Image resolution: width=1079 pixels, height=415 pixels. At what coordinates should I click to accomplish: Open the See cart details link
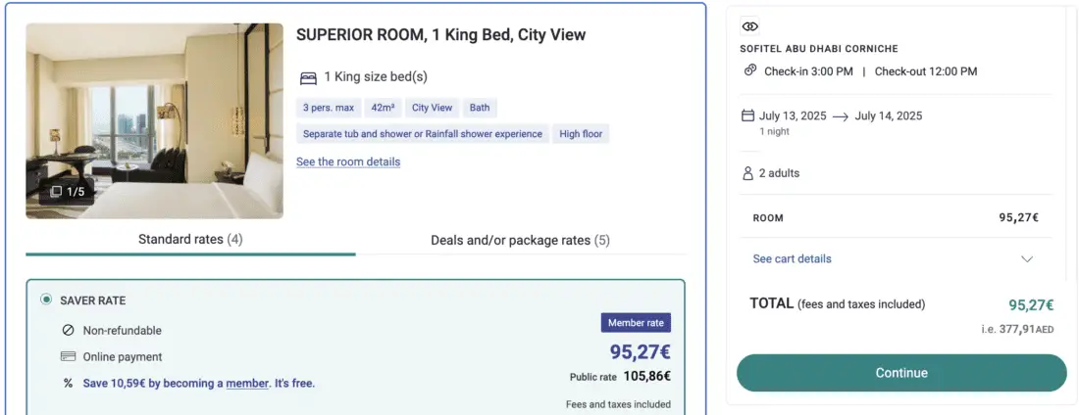pyautogui.click(x=792, y=259)
